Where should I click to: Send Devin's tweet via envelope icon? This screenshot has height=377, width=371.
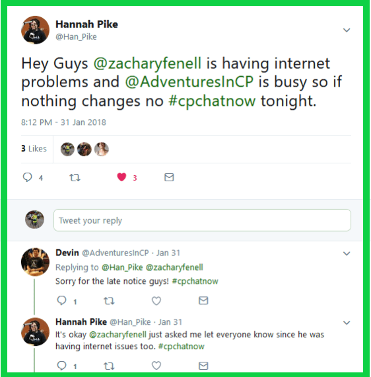(203, 300)
